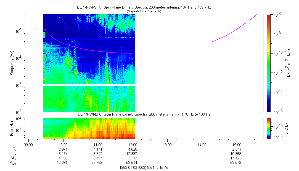Click the 12:00 time axis tick label

[133, 145]
